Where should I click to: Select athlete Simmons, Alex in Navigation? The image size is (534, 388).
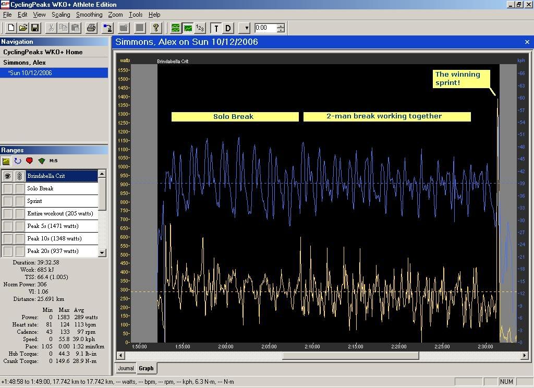tap(25, 63)
